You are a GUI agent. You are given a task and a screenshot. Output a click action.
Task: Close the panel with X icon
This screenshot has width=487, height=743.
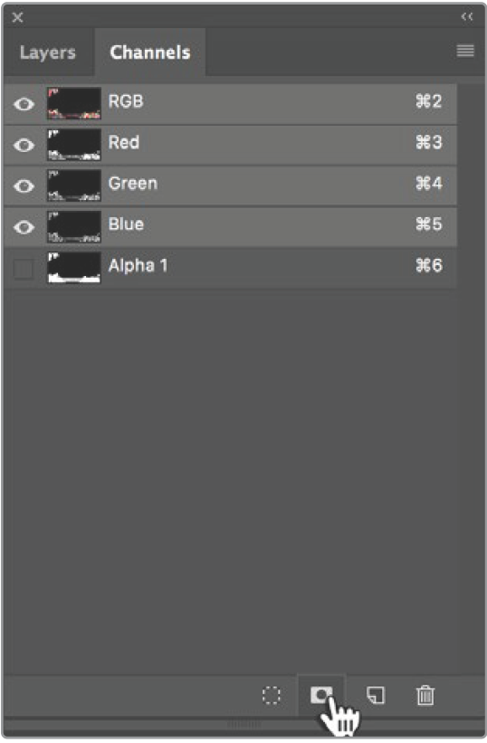click(17, 17)
